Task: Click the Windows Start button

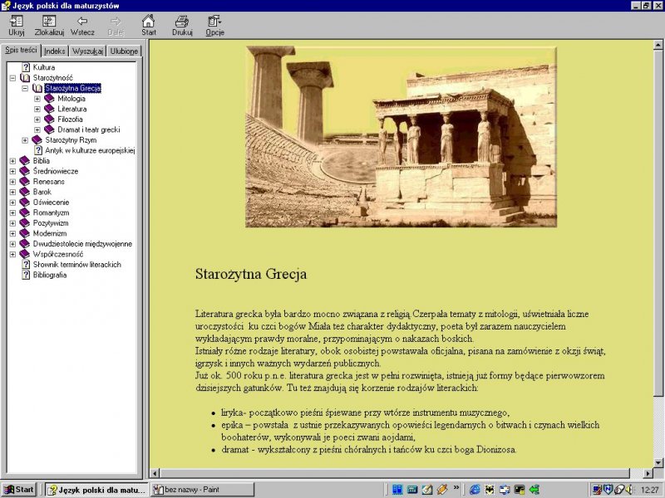Action: pyautogui.click(x=19, y=490)
